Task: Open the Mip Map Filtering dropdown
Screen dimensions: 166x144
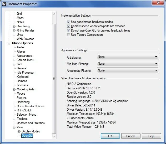Action: (x=127, y=64)
